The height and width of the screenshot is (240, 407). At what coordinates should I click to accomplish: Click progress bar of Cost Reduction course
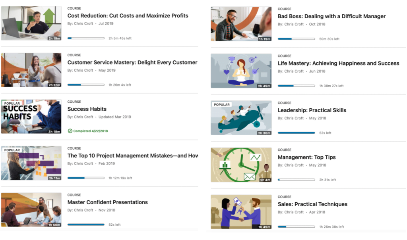[x=86, y=38]
